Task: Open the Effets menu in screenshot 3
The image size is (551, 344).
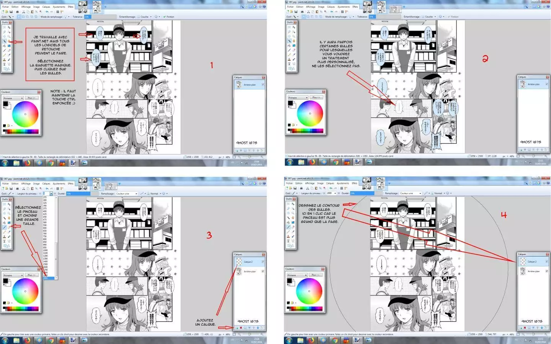Action: [x=70, y=183]
